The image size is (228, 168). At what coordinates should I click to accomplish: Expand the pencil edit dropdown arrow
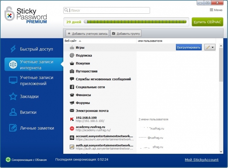213,47
